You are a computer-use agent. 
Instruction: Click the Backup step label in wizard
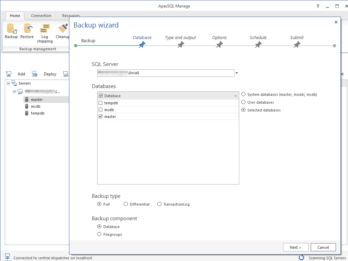[x=88, y=41]
